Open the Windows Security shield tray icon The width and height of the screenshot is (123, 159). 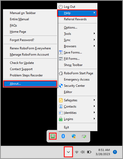coord(74,136)
